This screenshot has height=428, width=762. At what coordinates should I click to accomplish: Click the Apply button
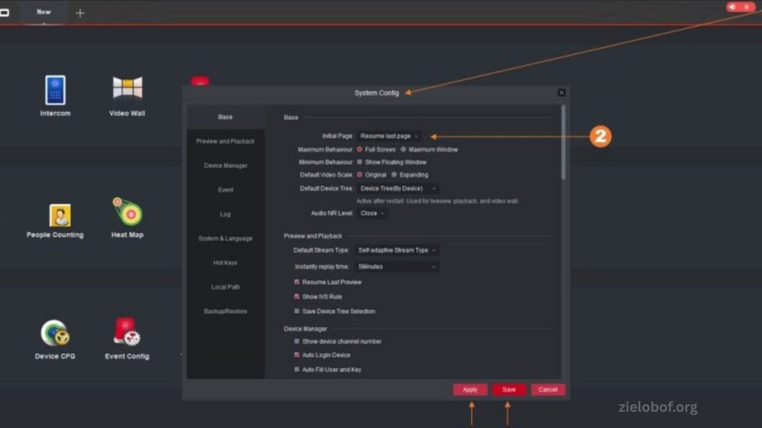(x=470, y=389)
